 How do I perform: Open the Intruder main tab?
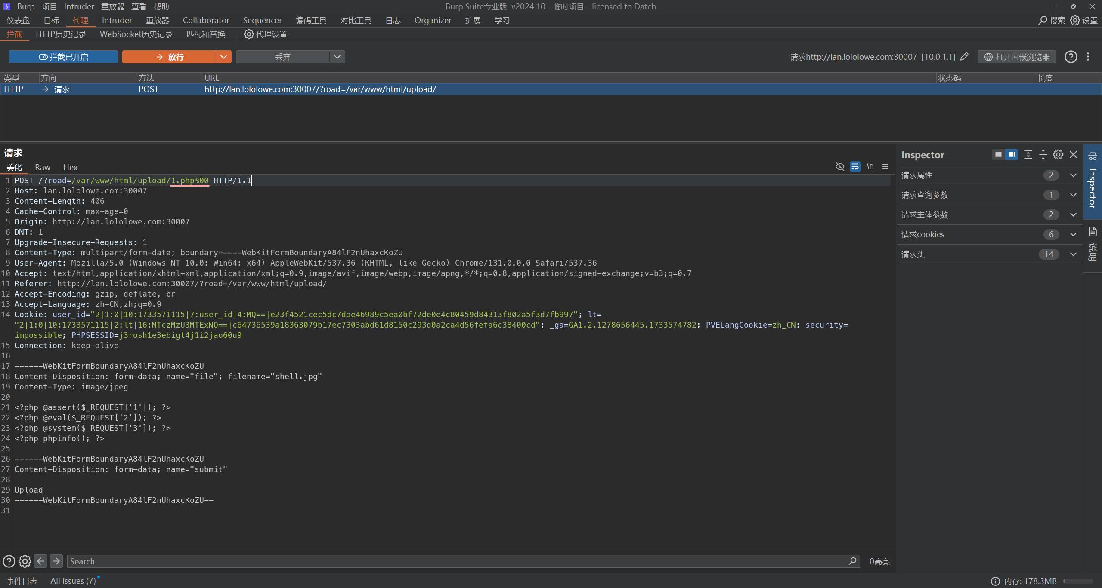pos(117,20)
